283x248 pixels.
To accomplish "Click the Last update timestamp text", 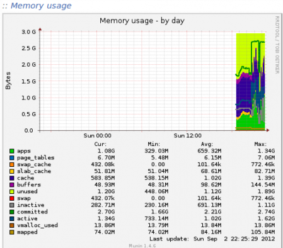I will 212,239.
